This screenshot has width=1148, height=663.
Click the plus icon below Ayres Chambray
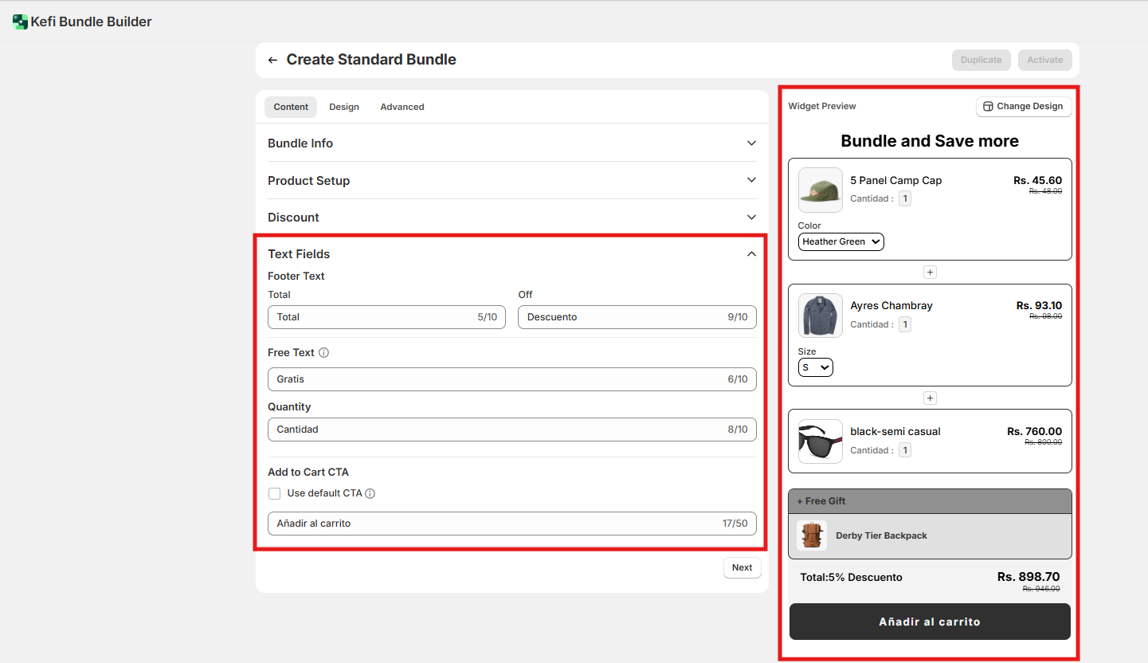[x=930, y=398]
